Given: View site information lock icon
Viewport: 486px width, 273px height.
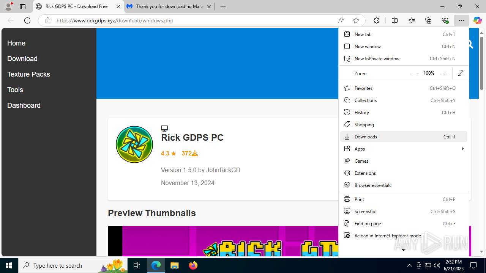Looking at the screenshot, I should point(48,20).
